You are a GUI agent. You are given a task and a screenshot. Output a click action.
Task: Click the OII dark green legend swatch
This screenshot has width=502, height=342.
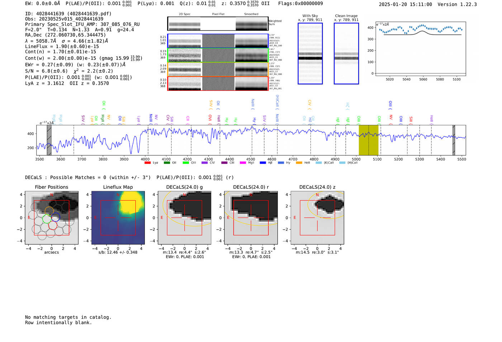[167, 163]
